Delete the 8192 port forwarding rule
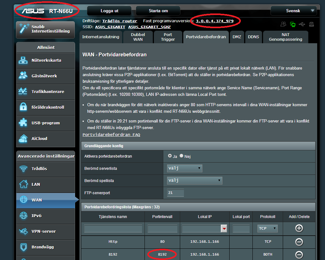Image resolution: width=325 pixels, height=260 pixels. [x=299, y=255]
